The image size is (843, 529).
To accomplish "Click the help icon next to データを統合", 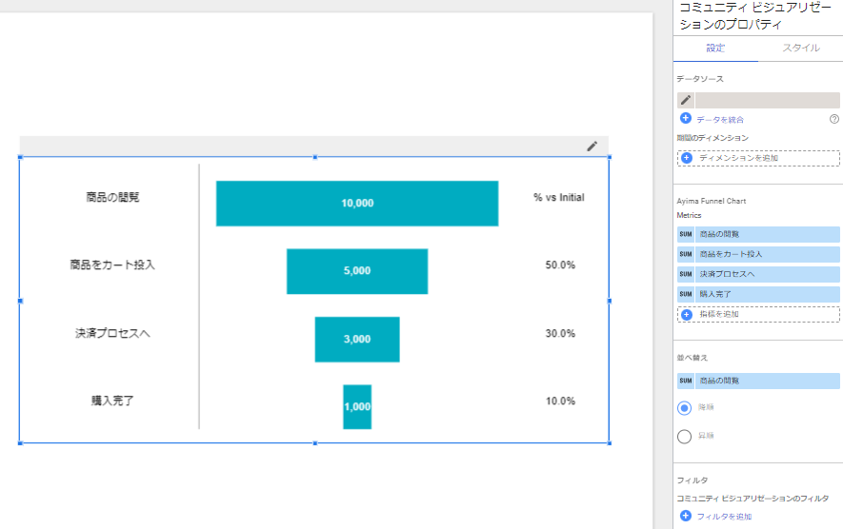I will tap(834, 119).
